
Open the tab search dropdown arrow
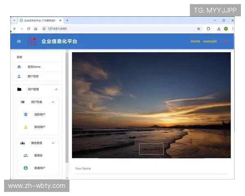(14, 20)
